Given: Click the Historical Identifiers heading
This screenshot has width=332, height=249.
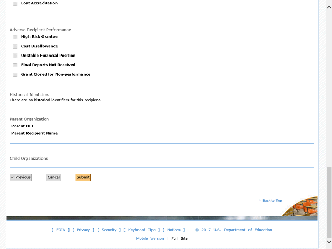Looking at the screenshot, I should pos(30,95).
